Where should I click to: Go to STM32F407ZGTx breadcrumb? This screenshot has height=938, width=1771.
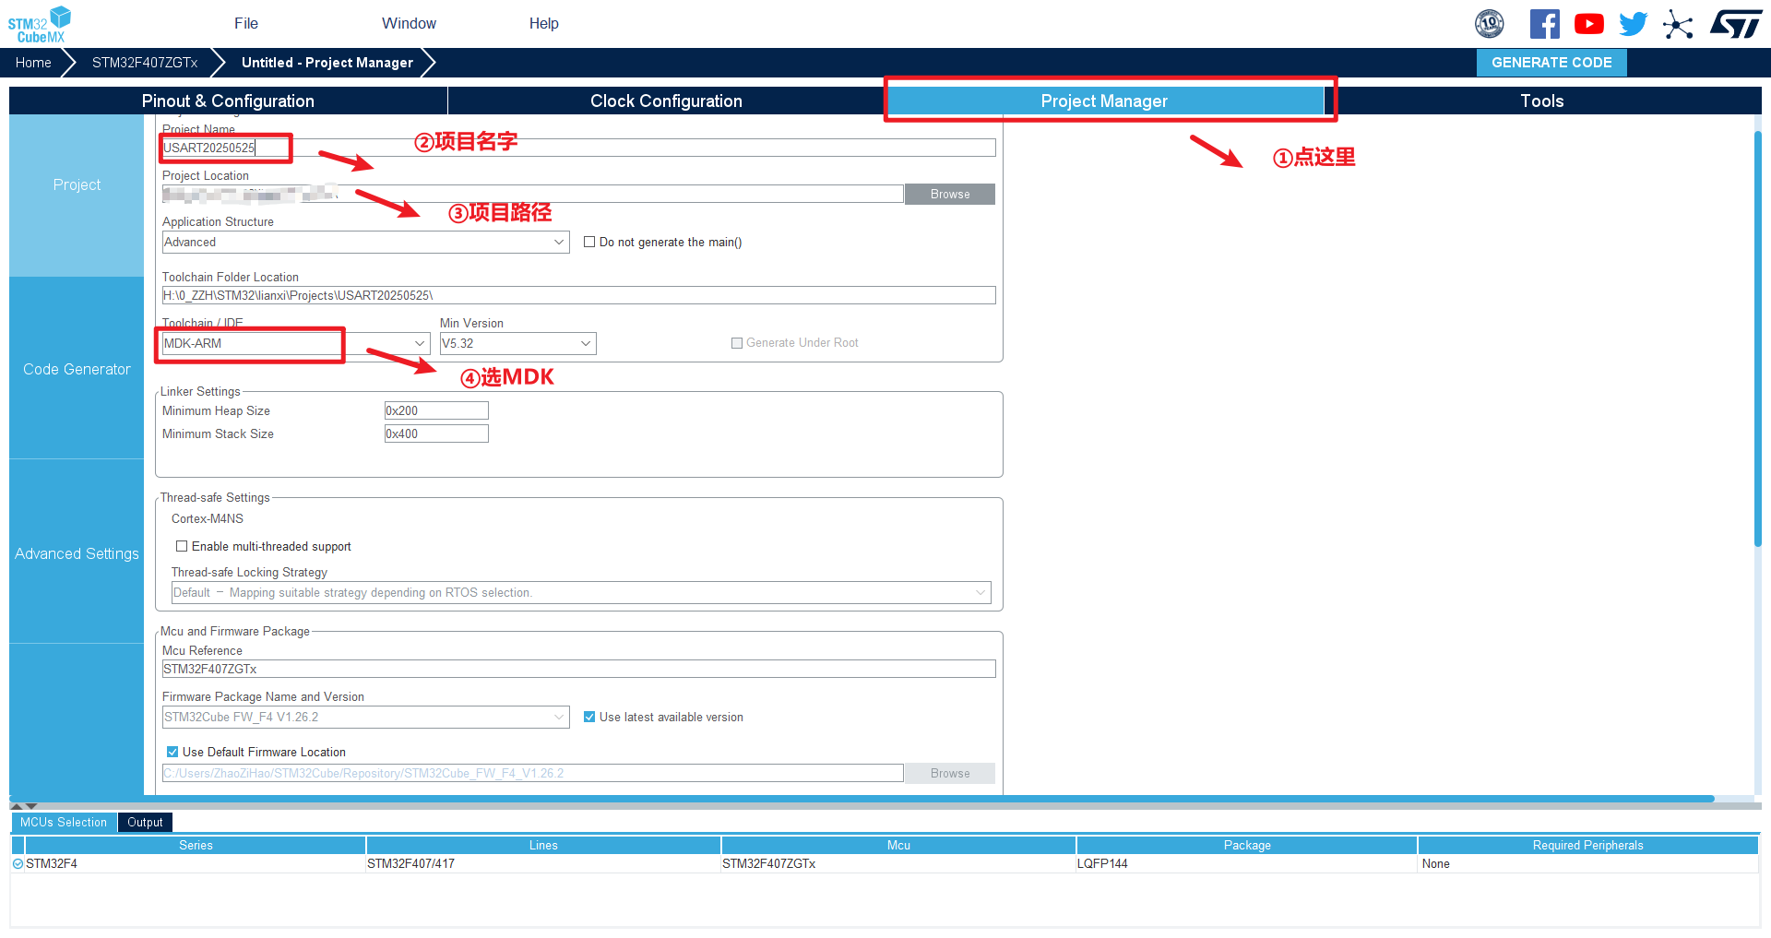[145, 63]
